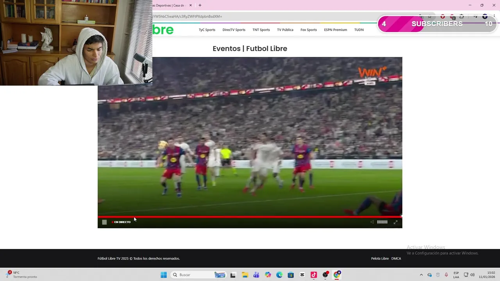500x281 pixels.
Task: Stop the live video with the square button
Action: [104, 222]
